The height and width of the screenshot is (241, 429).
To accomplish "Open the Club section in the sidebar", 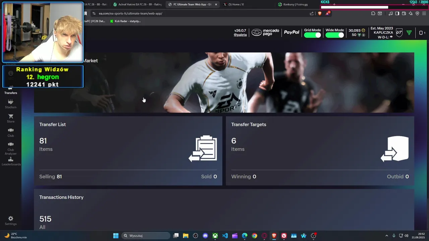I will [11, 133].
